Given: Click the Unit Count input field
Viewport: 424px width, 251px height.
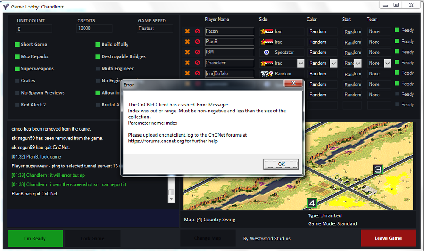Looking at the screenshot, I should click(34, 29).
